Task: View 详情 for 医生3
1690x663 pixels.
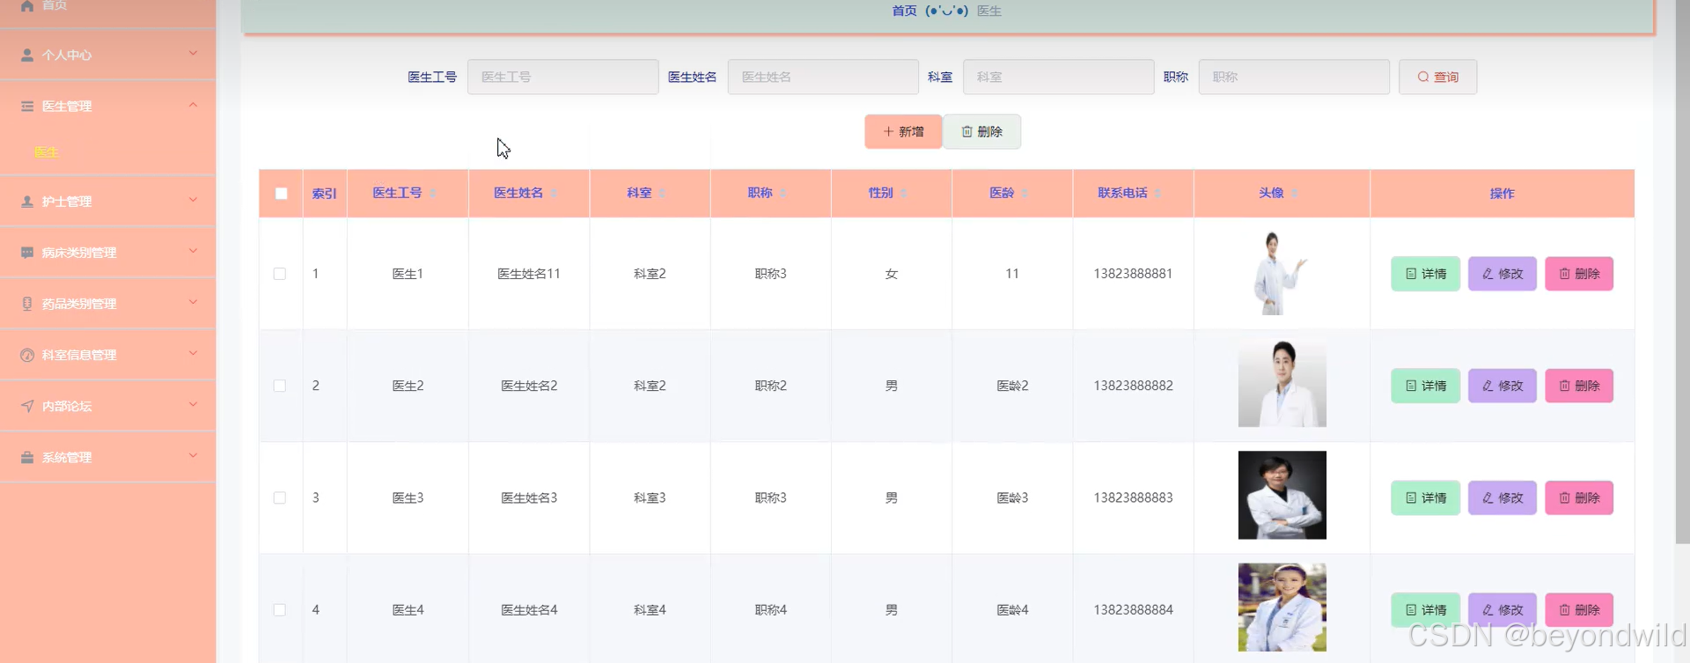Action: (x=1425, y=497)
